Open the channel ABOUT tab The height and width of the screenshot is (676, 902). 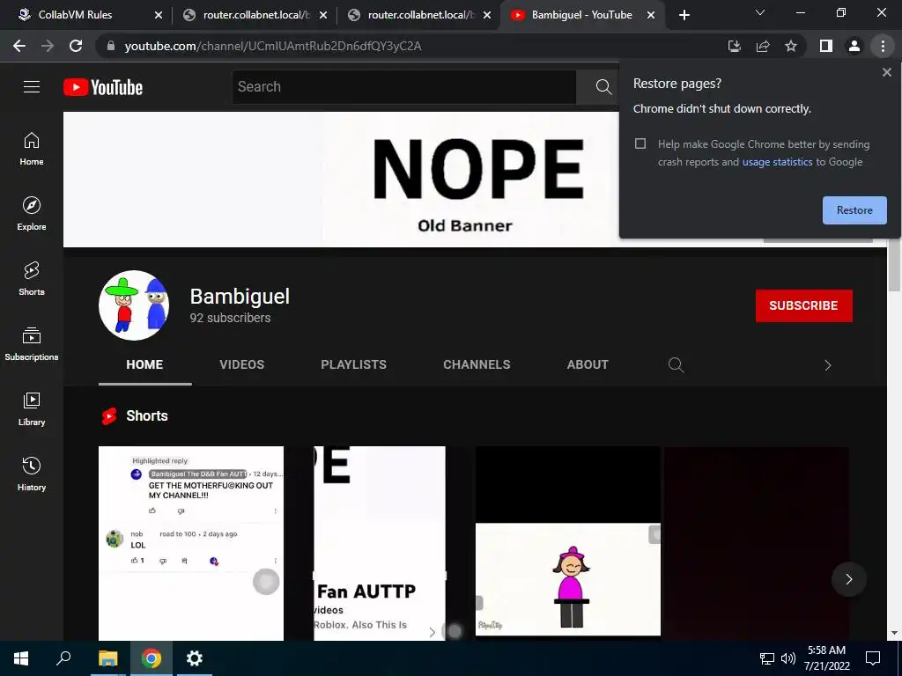pos(588,364)
